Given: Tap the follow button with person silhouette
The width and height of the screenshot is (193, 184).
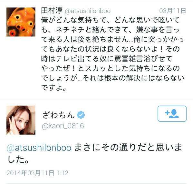Looking at the screenshot, I should pos(172,114).
